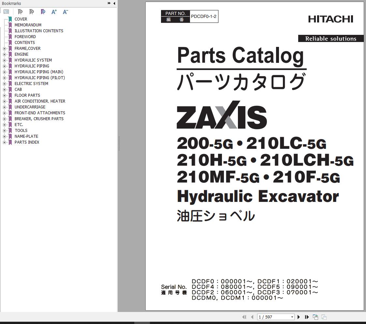Viewport: 366px width, 324px height.
Task: Open the COVER bookmark
Action: point(21,19)
